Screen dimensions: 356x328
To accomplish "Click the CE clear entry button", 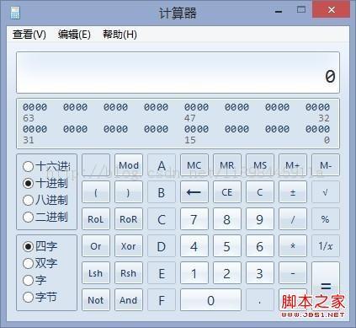I will click(227, 192).
